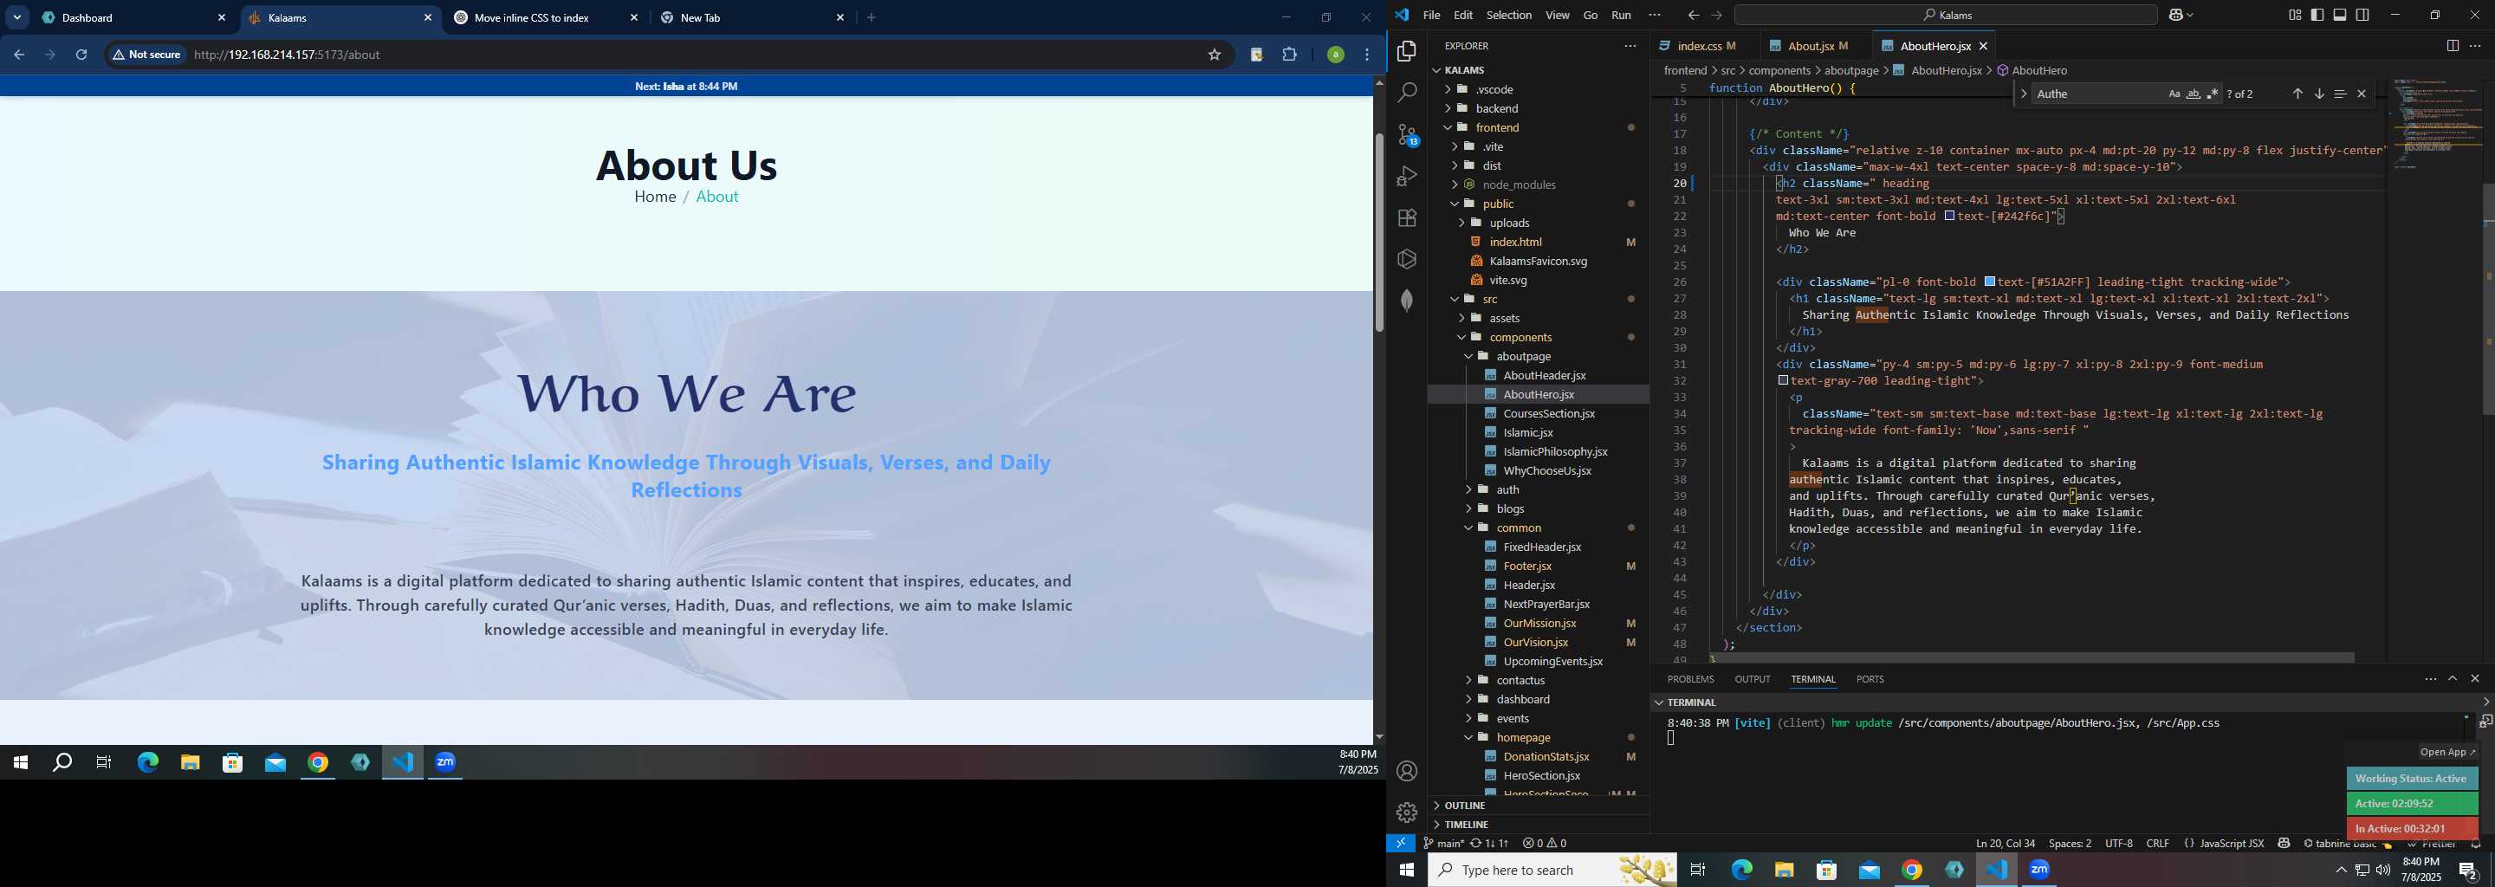
Task: Expand the replace field in find widget
Action: [2024, 94]
